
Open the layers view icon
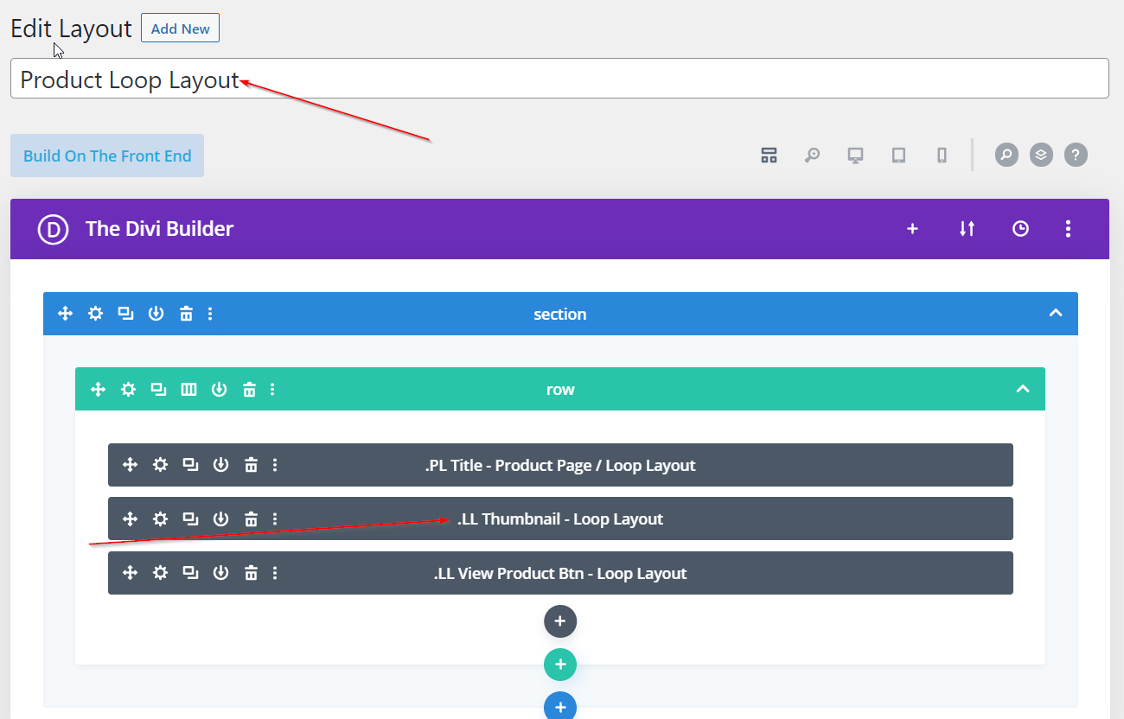pos(1041,156)
